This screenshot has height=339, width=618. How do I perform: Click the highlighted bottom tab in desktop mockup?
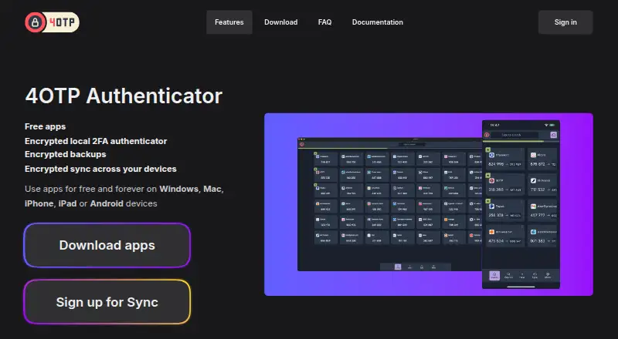tap(398, 267)
